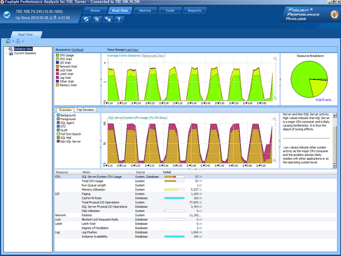Open the wrench and hammer tools icon
Image resolution: width=341 pixels, height=256 pixels.
pos(97,20)
